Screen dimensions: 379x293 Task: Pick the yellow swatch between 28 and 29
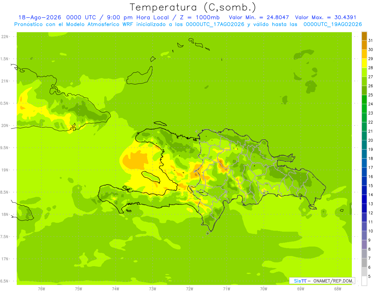364,64
